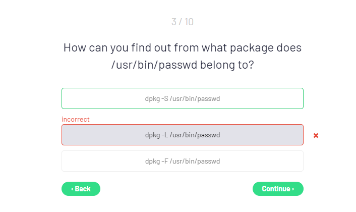This screenshot has height=212, width=356.
Task: Click the red X incorrect icon
Action: (x=316, y=135)
